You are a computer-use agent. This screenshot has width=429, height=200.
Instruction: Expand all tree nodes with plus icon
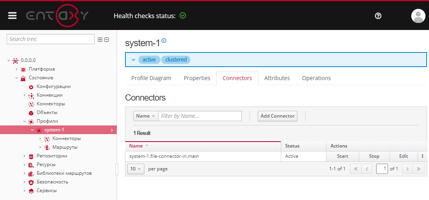[100, 40]
